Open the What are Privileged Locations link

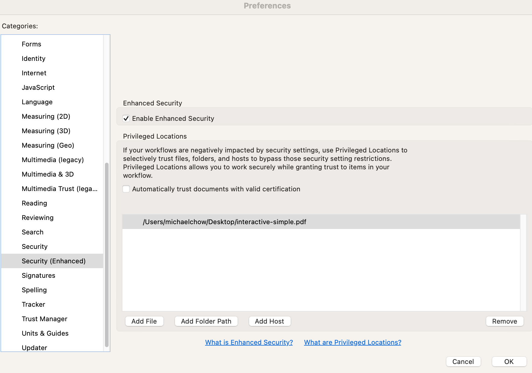[x=352, y=342]
